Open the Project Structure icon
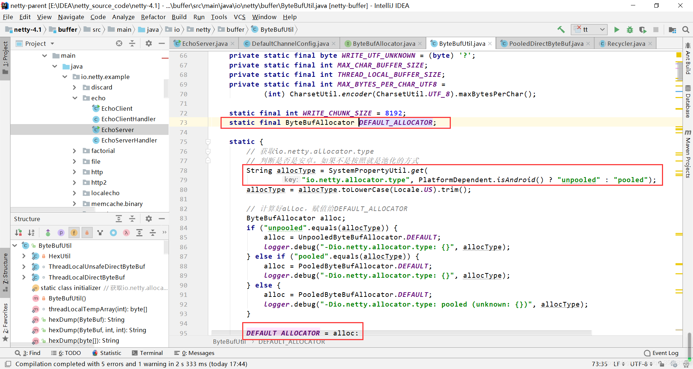693x369 pixels. (x=672, y=30)
